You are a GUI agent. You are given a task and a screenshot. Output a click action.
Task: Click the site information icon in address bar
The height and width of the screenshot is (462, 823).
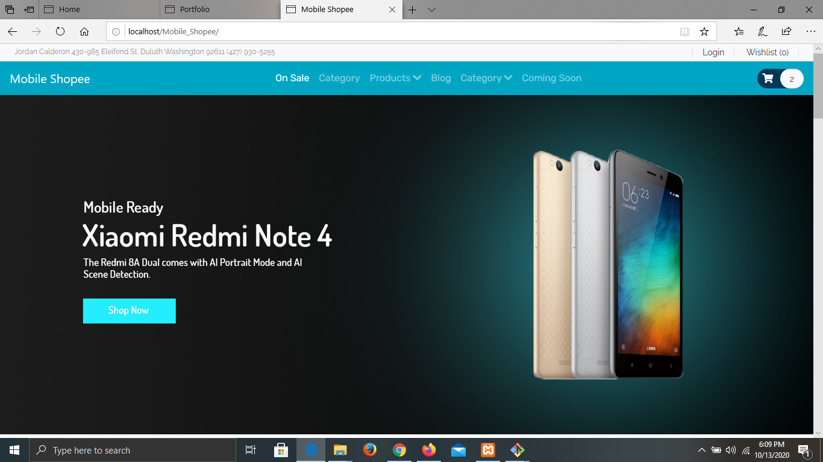click(x=116, y=32)
